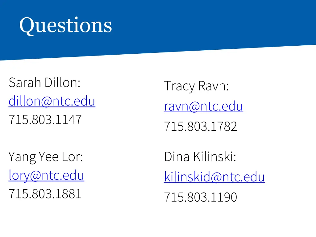The width and height of the screenshot is (316, 237).
Task: Click the word Yee
Action: [48, 157]
